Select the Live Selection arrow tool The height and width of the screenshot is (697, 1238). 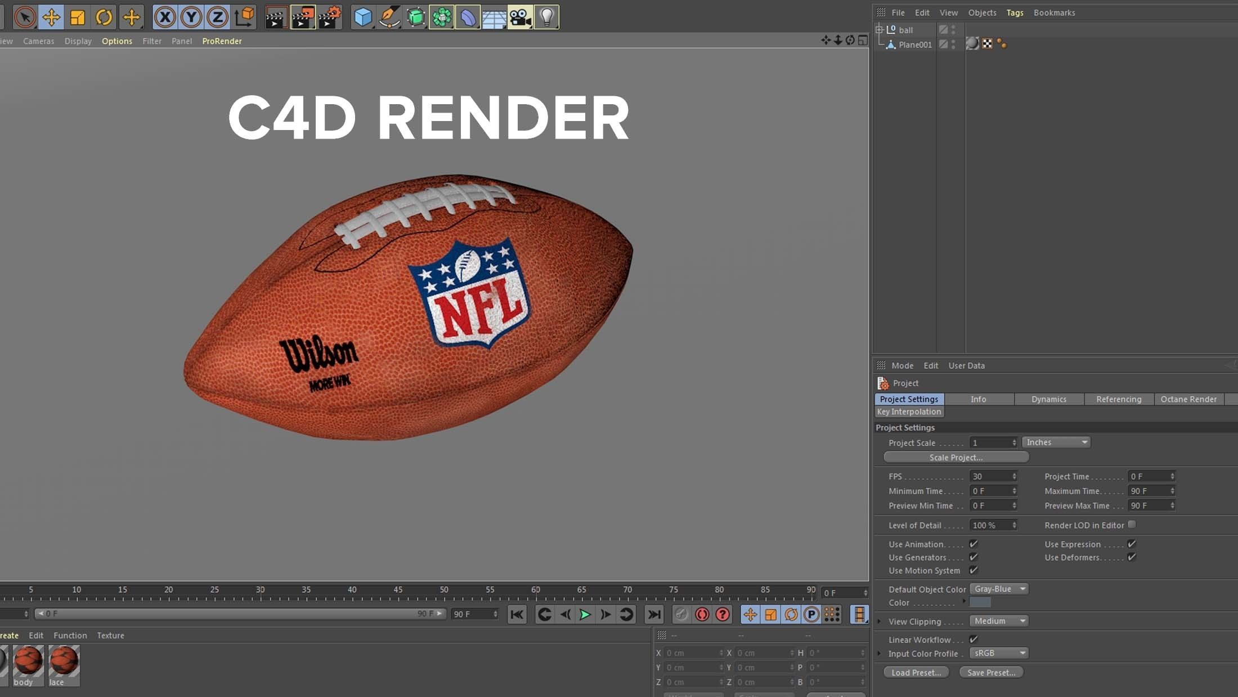pyautogui.click(x=25, y=17)
